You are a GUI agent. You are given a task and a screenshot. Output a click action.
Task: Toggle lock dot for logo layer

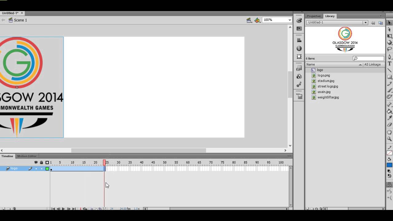(x=41, y=169)
